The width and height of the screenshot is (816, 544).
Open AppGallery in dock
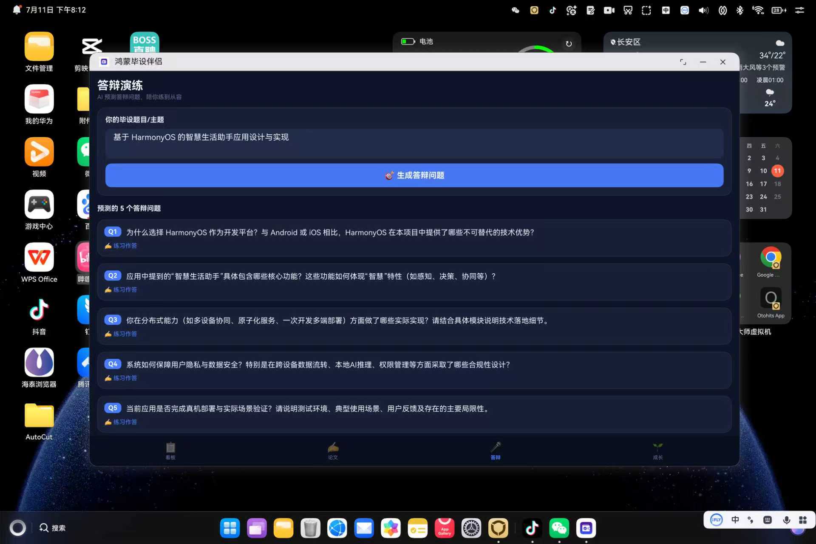tap(445, 528)
